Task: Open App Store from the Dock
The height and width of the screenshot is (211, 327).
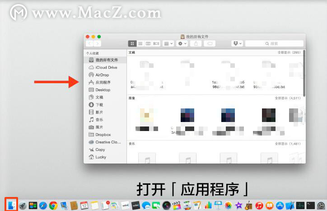Action: 280,206
